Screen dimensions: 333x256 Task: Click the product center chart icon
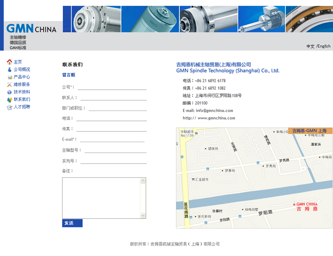tap(10, 77)
